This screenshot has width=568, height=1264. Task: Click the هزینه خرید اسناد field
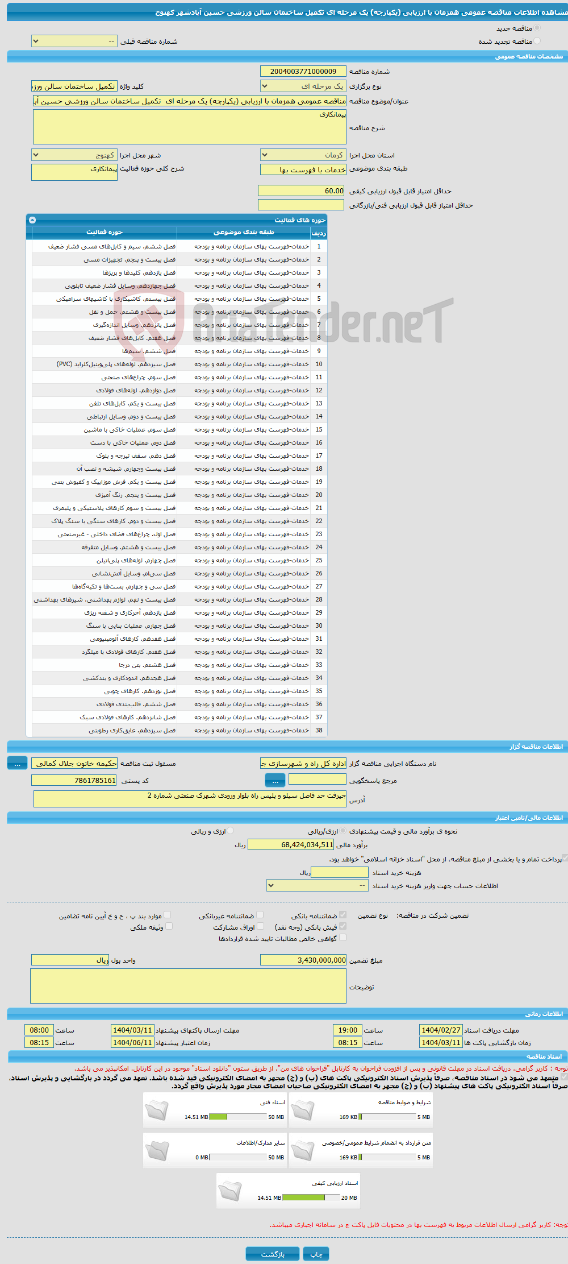(340, 872)
